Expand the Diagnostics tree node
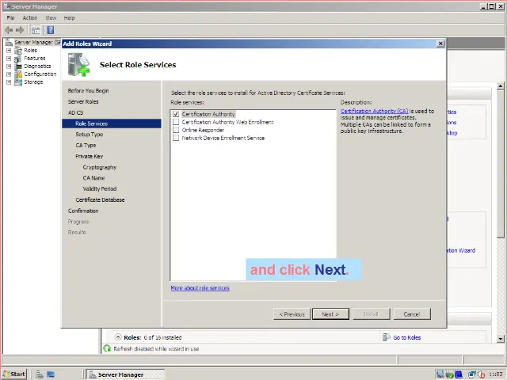 coord(9,66)
